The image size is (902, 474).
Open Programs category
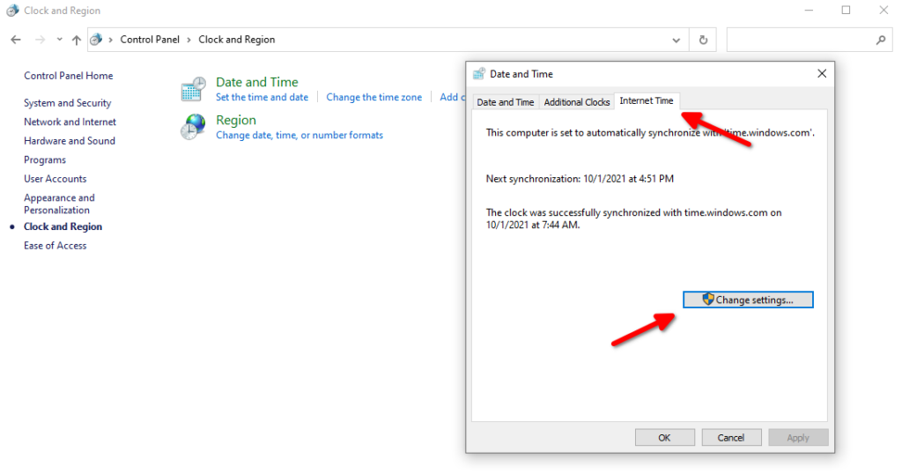45,159
